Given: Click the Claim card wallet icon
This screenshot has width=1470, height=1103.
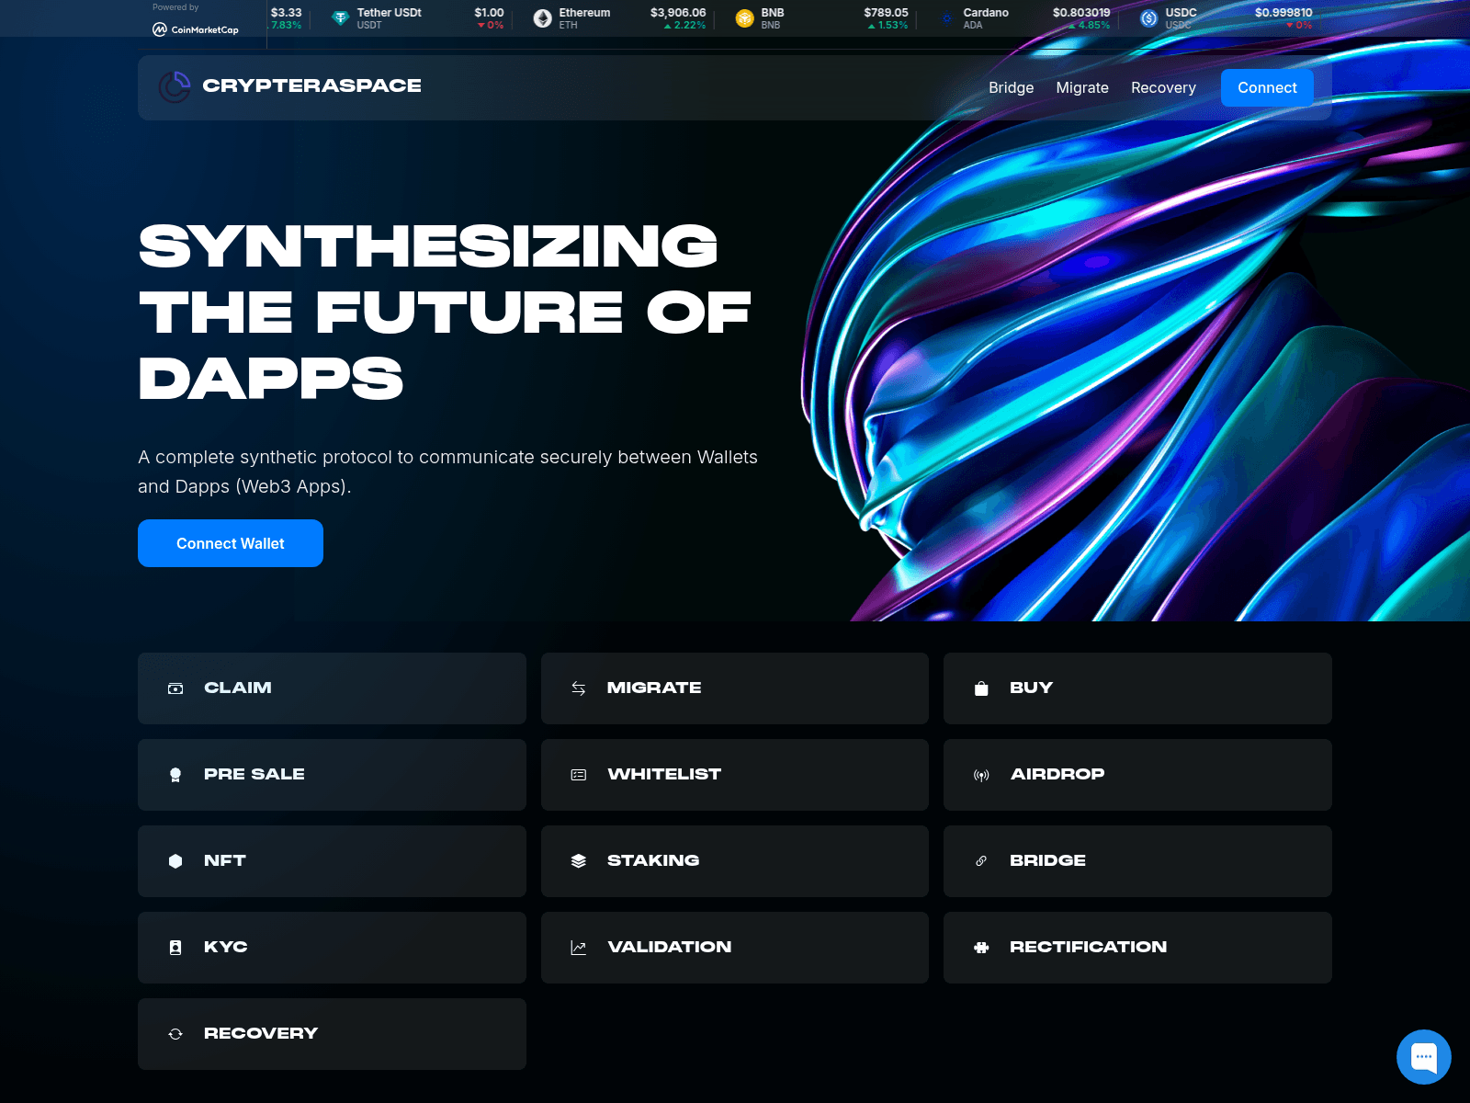Looking at the screenshot, I should click(175, 688).
